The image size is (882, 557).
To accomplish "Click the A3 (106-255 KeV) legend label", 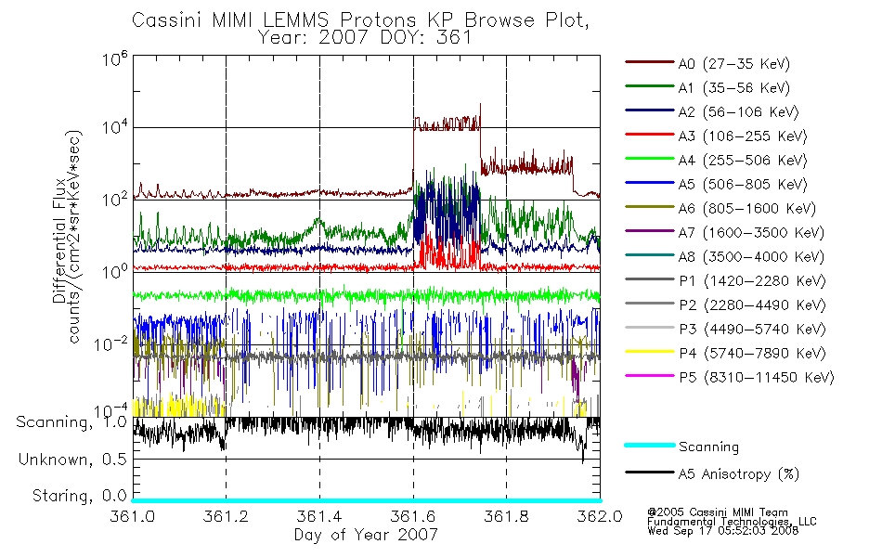I will click(x=742, y=136).
